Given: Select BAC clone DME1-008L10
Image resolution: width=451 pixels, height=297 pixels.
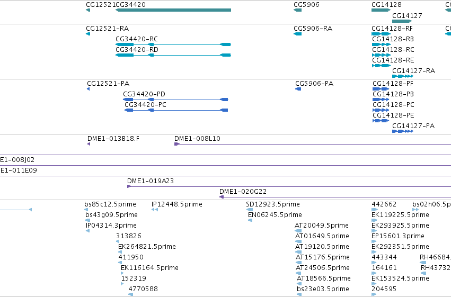Looking at the screenshot, I should [x=313, y=144].
